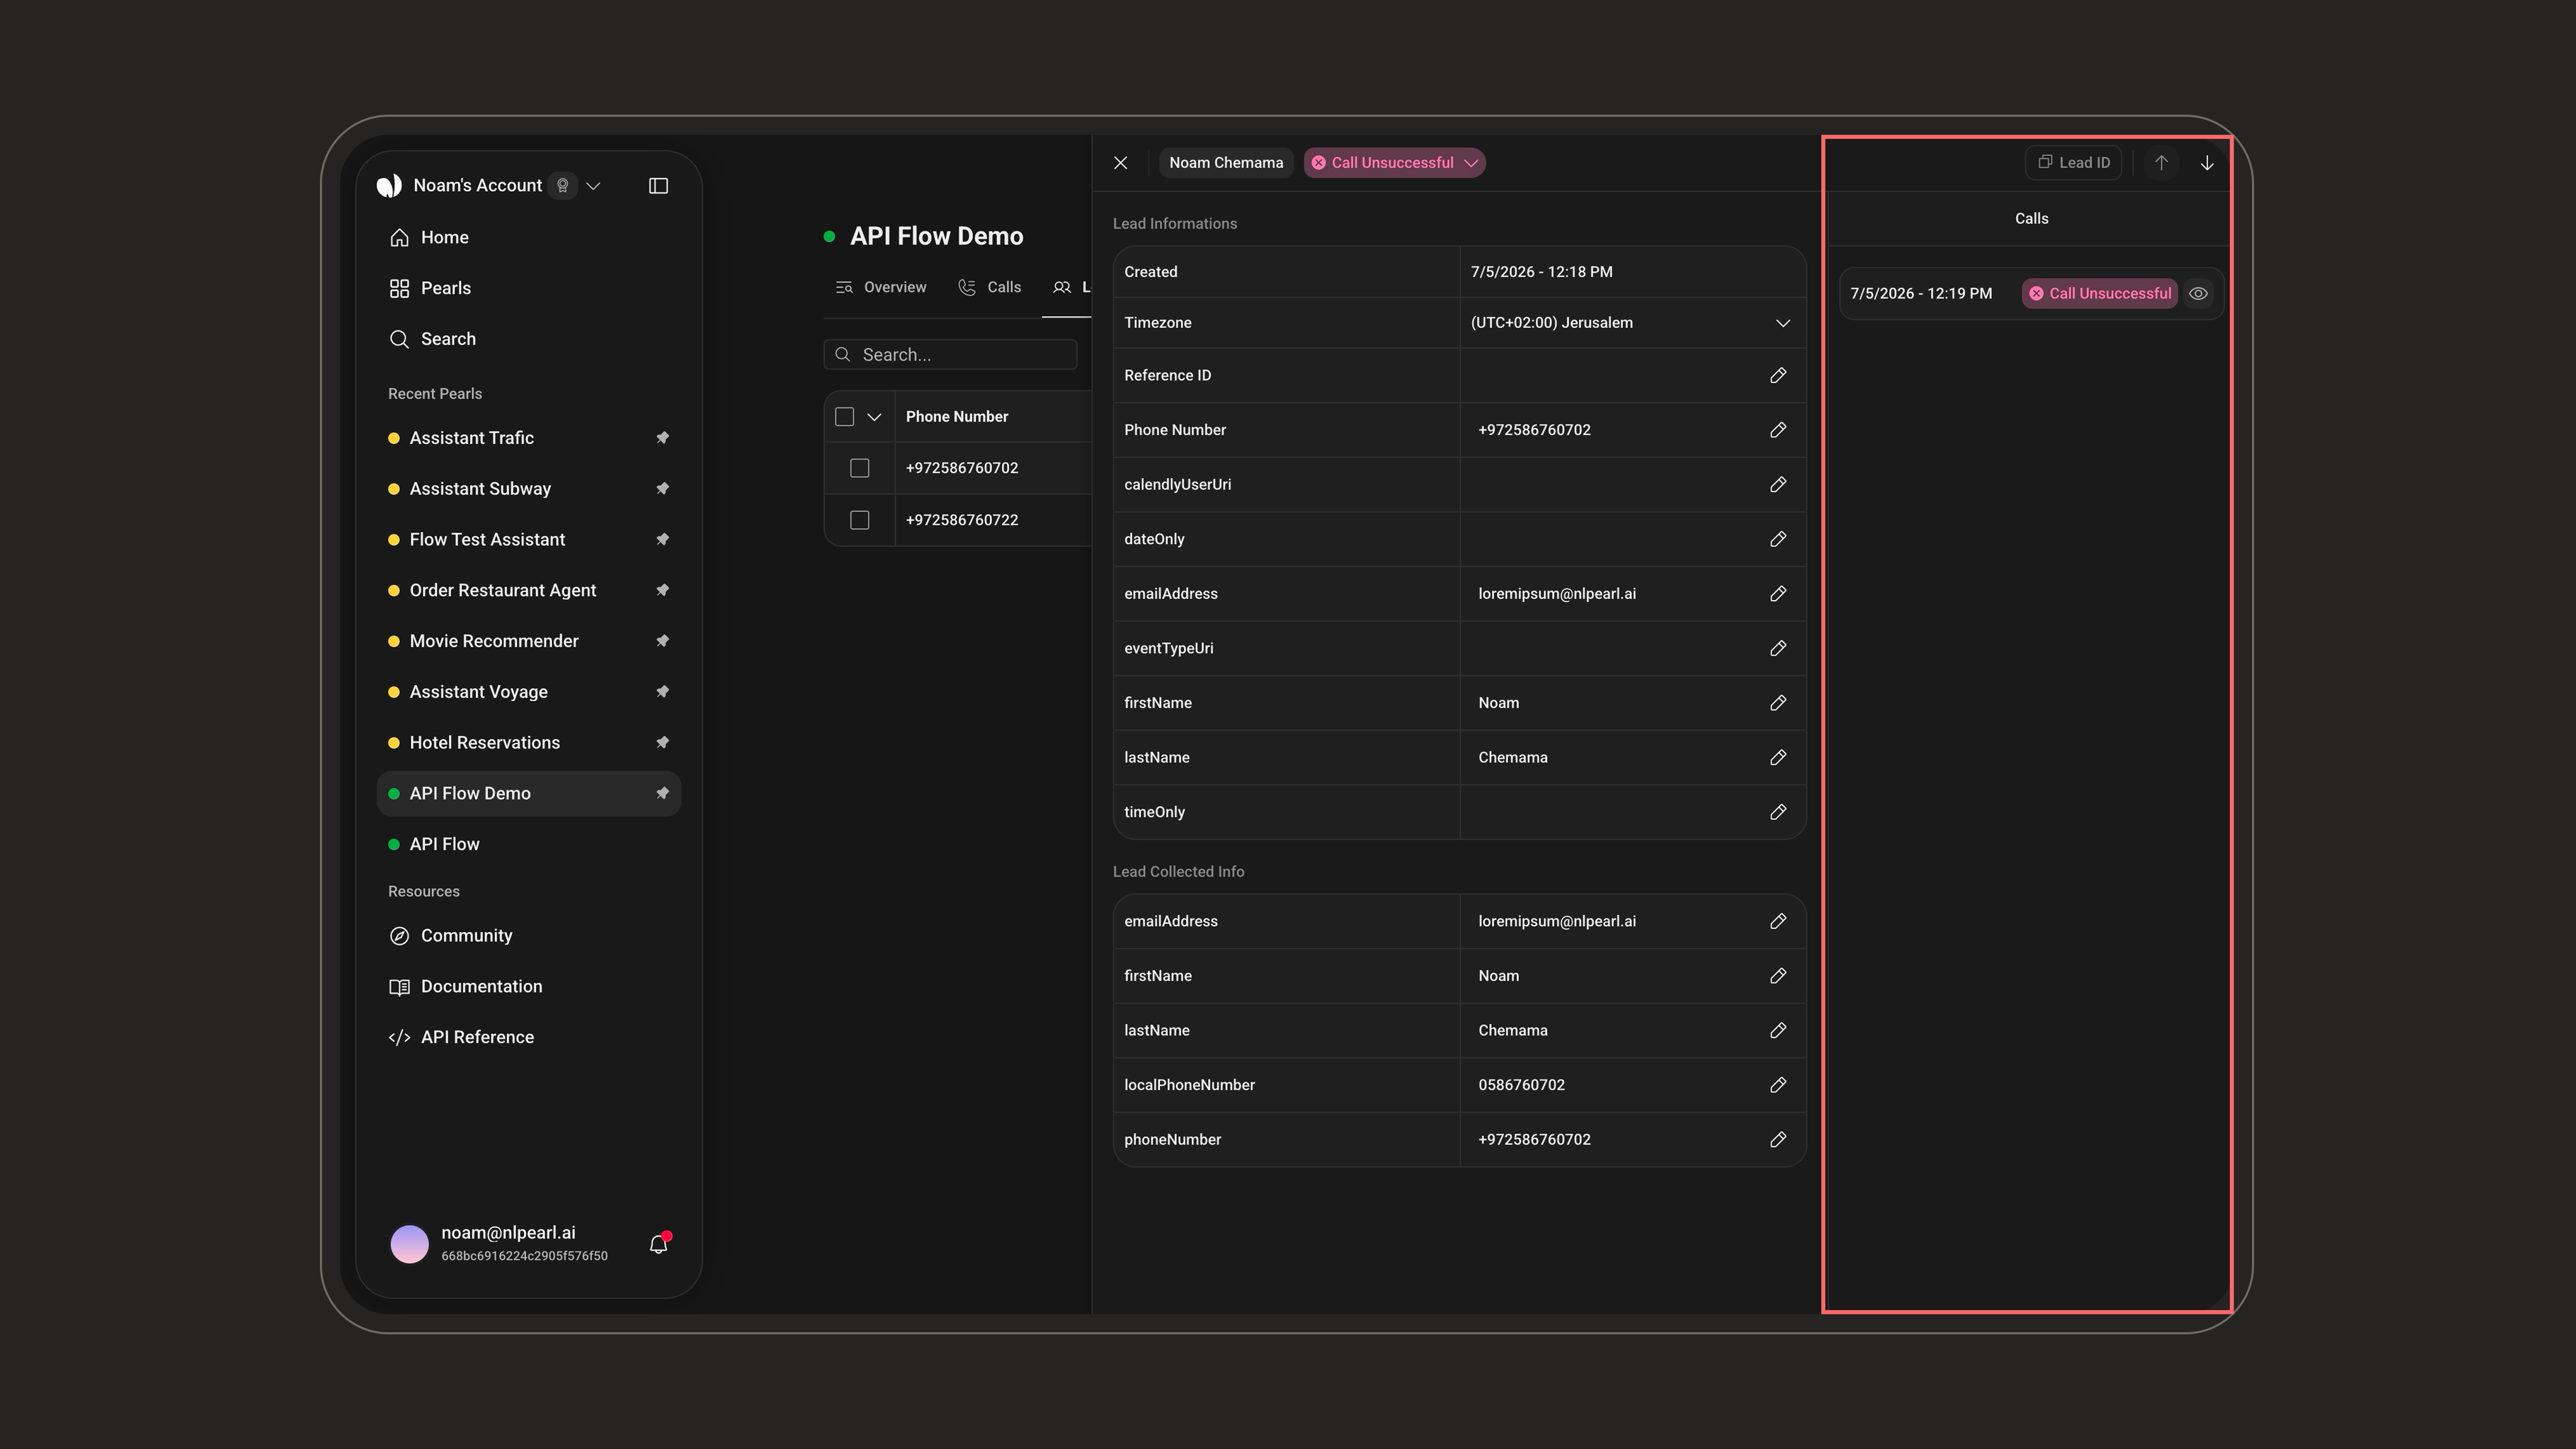Unpin Assistant Trafic pearl
Screen dimensions: 2576x1449
coord(662,438)
